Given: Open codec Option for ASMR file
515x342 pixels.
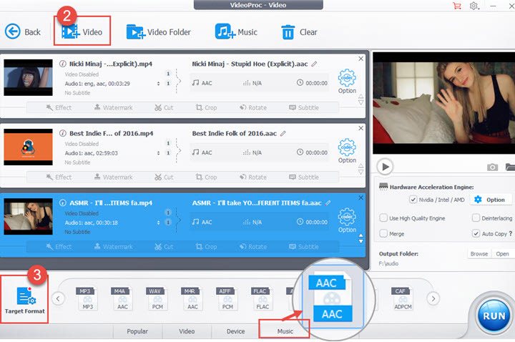Looking at the screenshot, I should (x=347, y=220).
